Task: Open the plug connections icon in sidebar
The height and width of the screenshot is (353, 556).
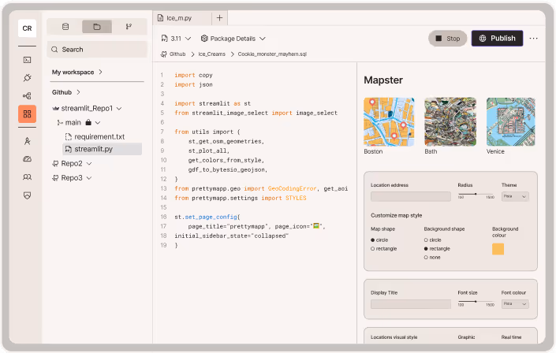Action: 27,78
